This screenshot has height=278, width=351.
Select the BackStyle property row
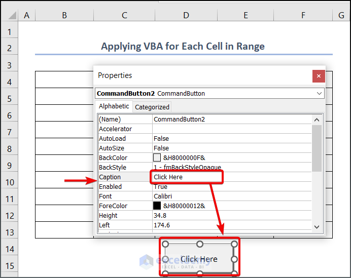coord(125,168)
